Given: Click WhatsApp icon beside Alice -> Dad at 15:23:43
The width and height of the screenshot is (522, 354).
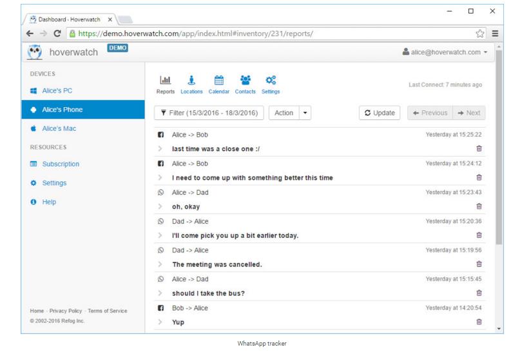Looking at the screenshot, I should [x=161, y=192].
